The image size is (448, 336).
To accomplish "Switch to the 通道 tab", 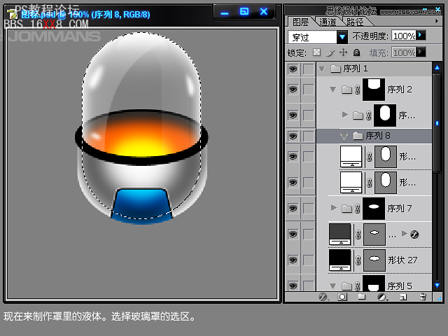I will pyautogui.click(x=328, y=22).
